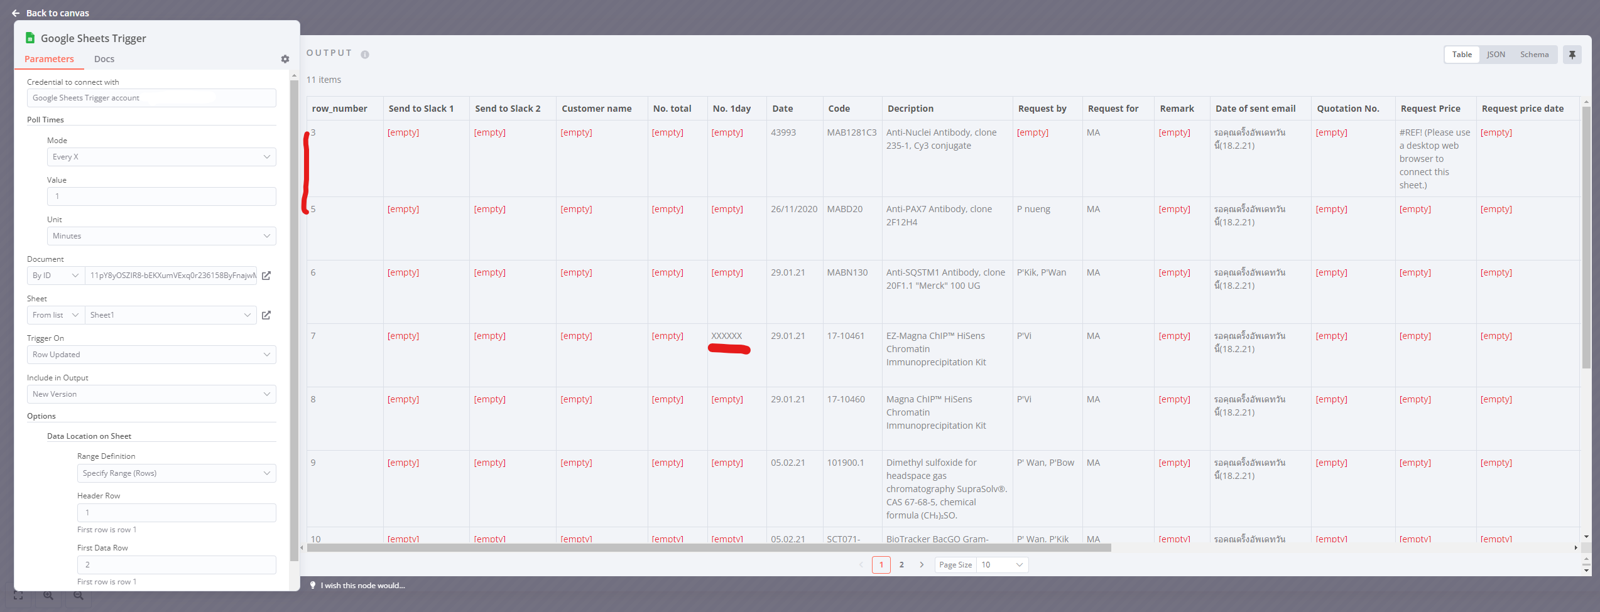Open the Poll Times Mode dropdown
1600x612 pixels.
(x=161, y=157)
